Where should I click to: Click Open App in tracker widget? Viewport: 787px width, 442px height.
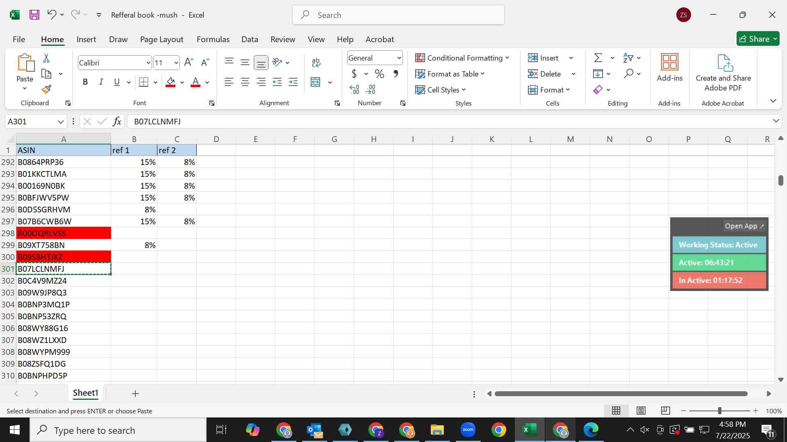(744, 226)
